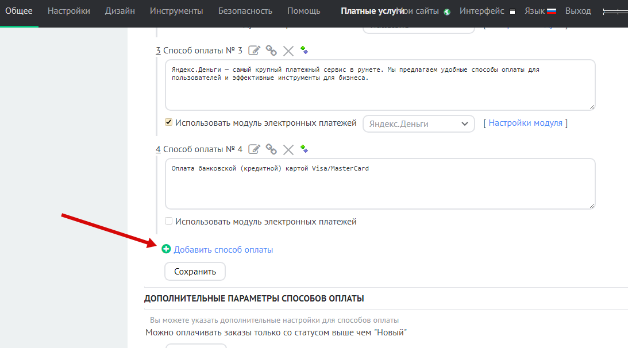The width and height of the screenshot is (628, 348).
Task: Open the Яндекс.Деньги module dropdown
Action: tap(418, 123)
